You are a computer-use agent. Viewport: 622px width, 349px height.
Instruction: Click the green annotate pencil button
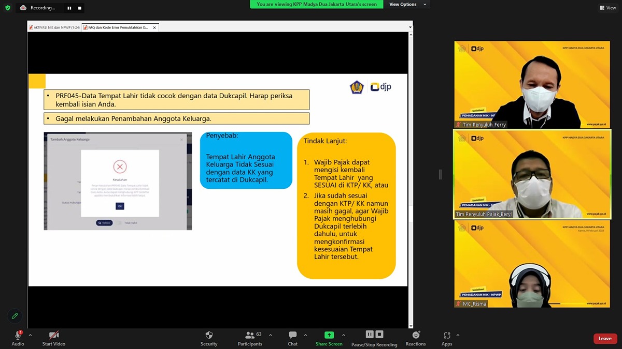coord(15,315)
